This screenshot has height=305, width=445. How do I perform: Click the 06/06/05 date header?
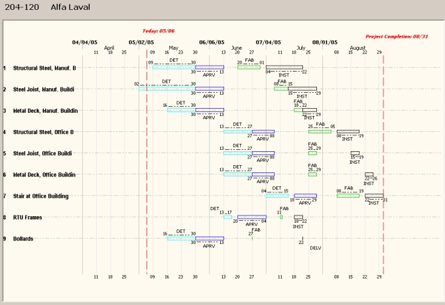coord(212,42)
